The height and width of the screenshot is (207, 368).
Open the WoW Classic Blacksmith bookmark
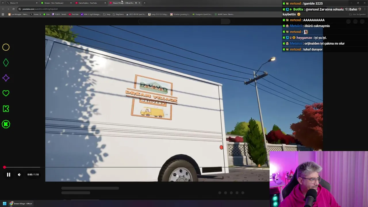click(224, 14)
